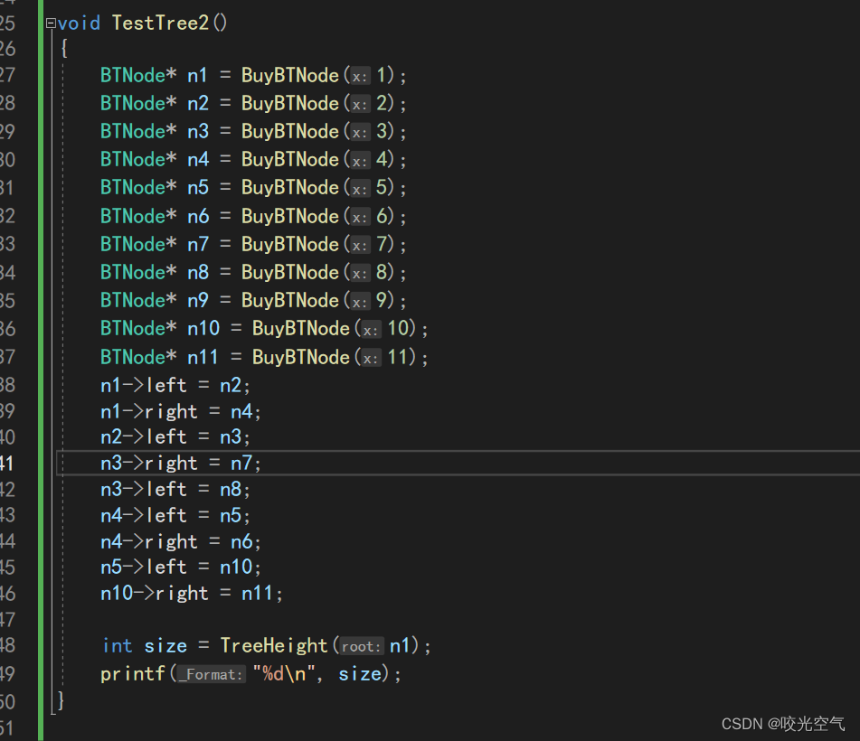
Task: Click the argument 8 in BuyBTNode call
Action: coord(382,272)
